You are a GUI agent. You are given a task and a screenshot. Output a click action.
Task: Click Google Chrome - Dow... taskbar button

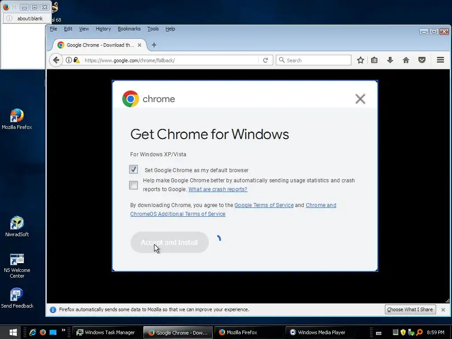178,332
